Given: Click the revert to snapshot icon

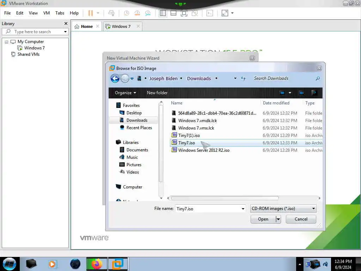Looking at the screenshot, I should [137, 13].
